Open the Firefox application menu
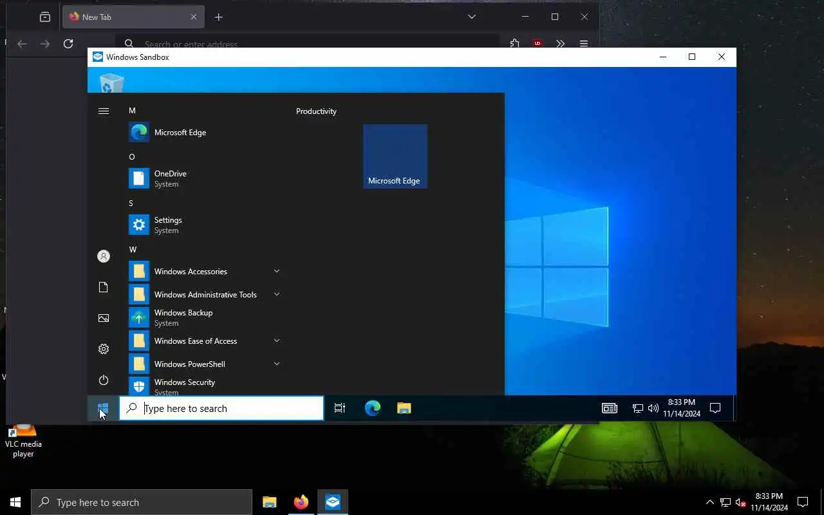This screenshot has width=824, height=515. [x=584, y=44]
